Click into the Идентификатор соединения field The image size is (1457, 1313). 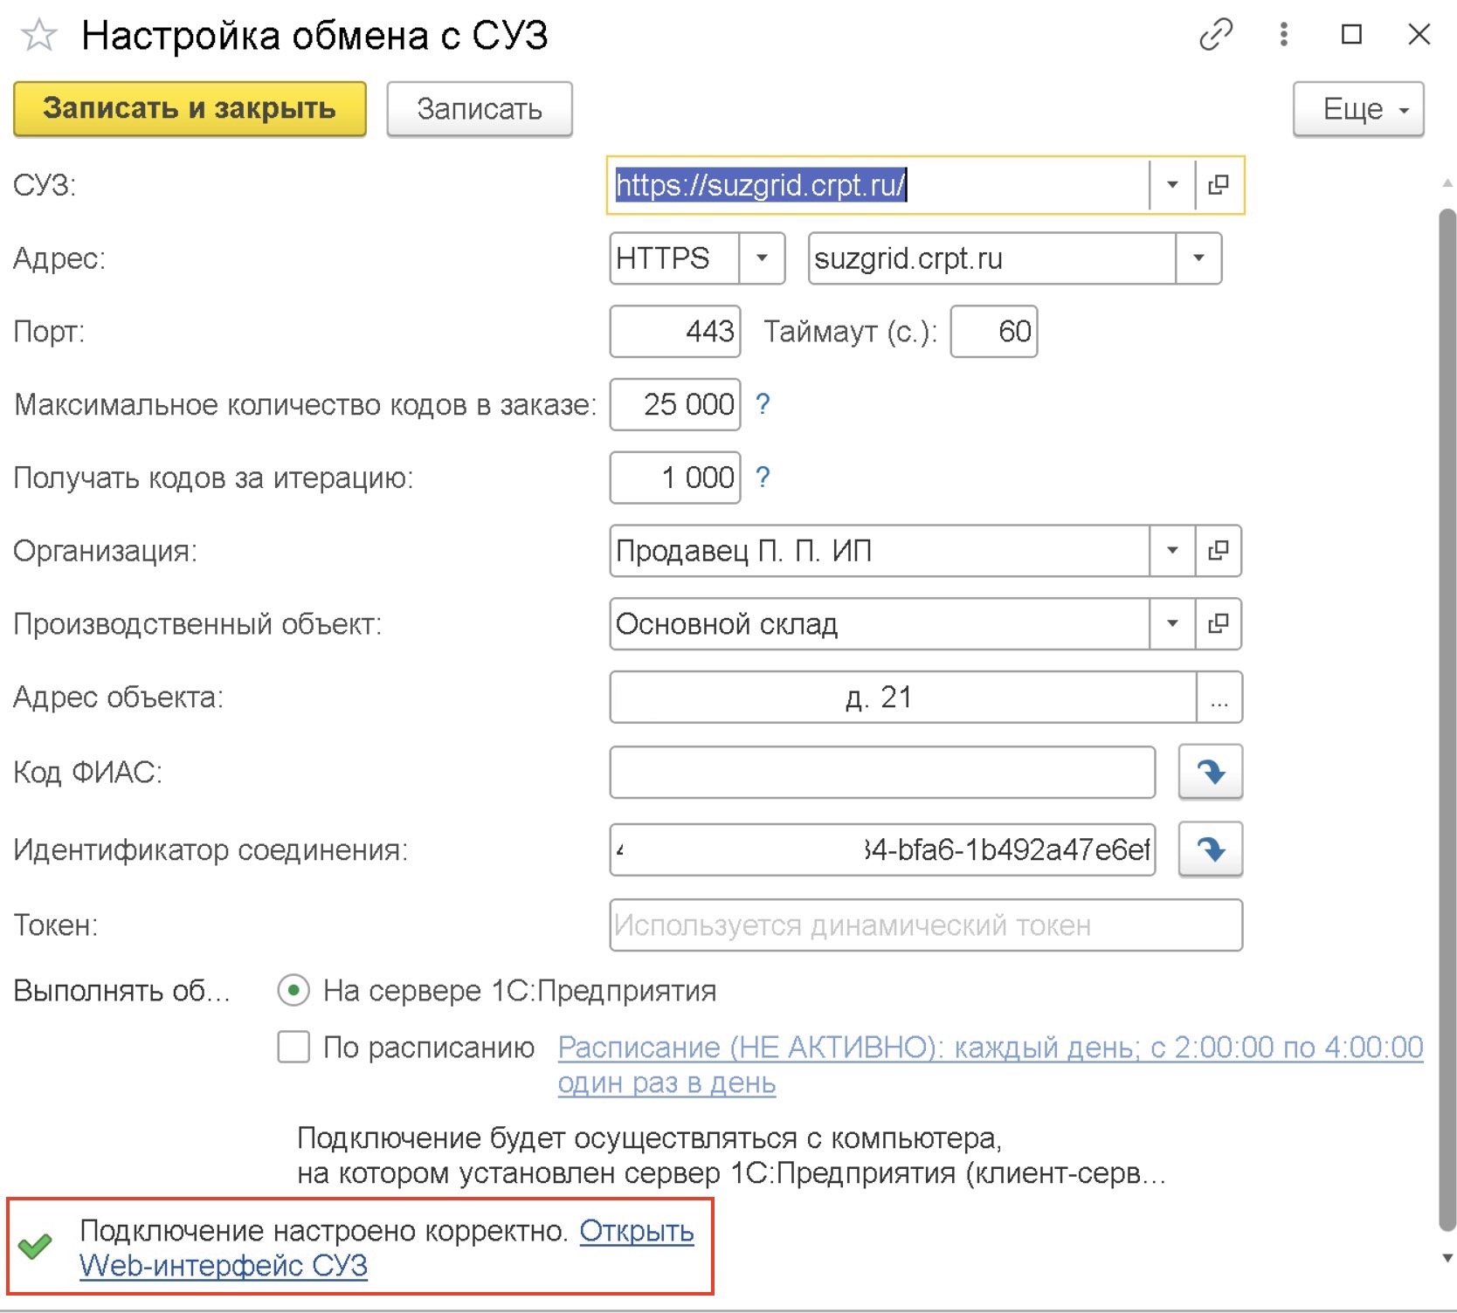click(x=882, y=849)
